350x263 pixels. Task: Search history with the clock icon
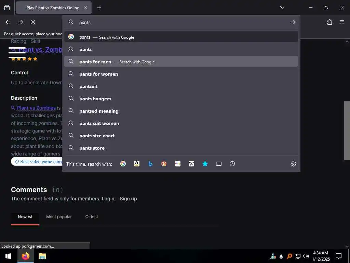coord(232,164)
